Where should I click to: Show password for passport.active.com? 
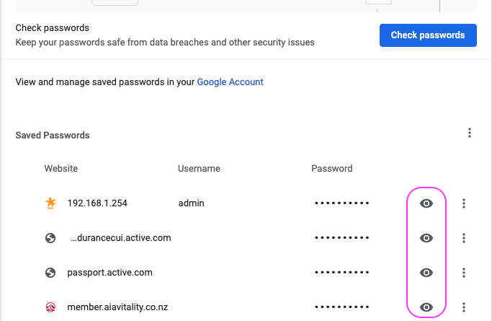tap(426, 273)
